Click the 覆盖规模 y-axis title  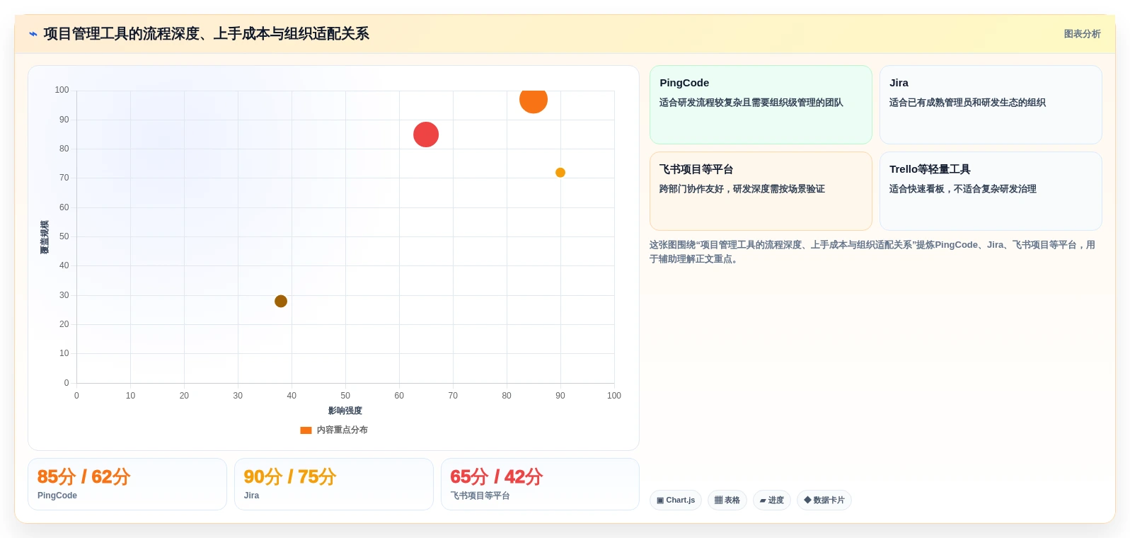(x=45, y=237)
